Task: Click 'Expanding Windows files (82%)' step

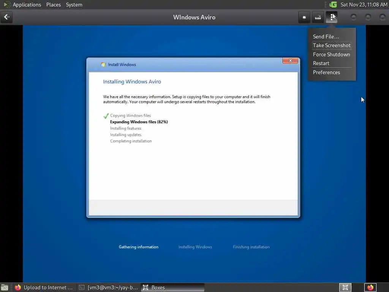Action: point(139,122)
